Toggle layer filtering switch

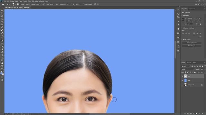click(205, 66)
